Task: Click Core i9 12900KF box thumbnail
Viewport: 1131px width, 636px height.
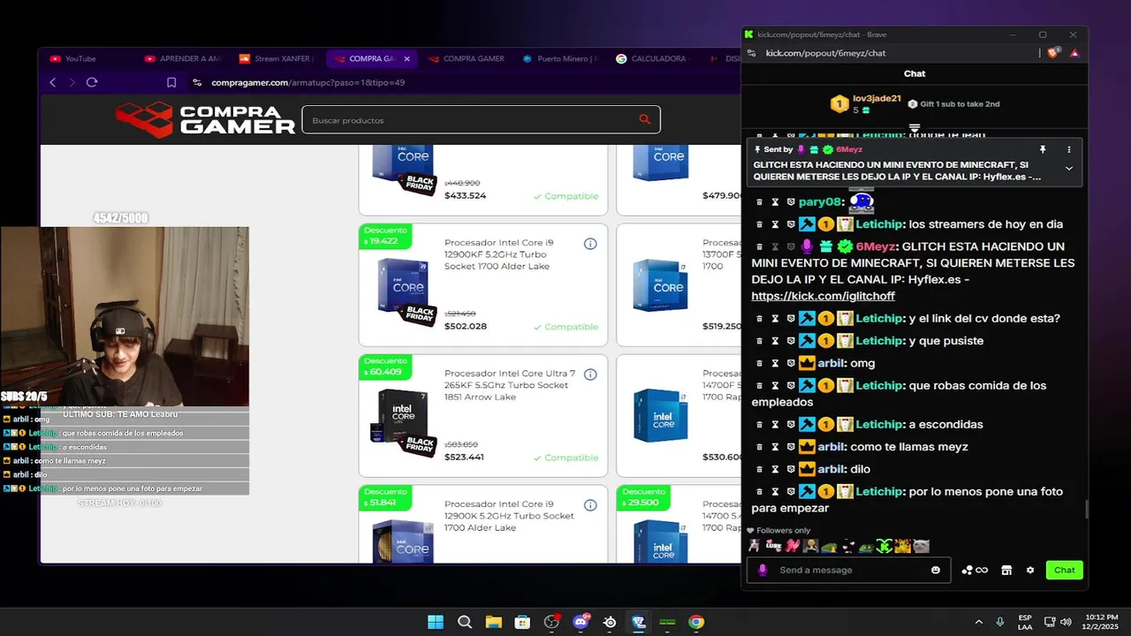Action: [x=404, y=291]
